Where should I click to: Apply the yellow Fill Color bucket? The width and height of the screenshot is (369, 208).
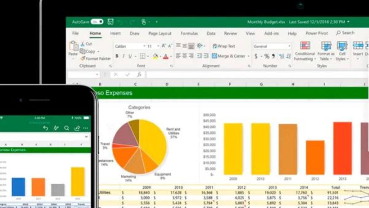155,56
